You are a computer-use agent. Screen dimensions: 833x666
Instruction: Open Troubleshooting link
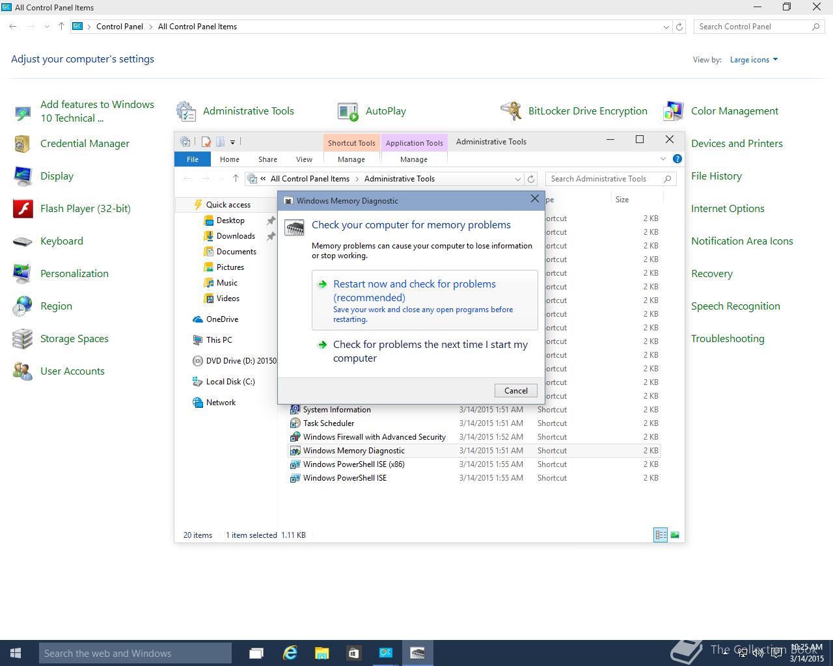click(728, 339)
